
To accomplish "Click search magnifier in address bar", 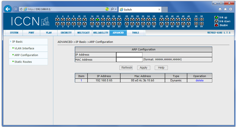I will [112, 9].
